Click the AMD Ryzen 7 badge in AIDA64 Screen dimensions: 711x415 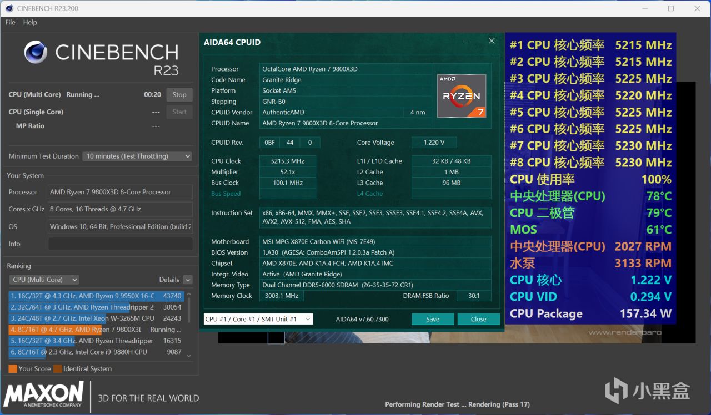461,95
